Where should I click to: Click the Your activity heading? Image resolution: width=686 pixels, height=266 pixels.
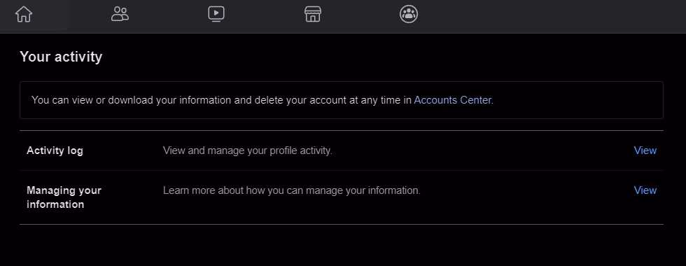(x=61, y=57)
